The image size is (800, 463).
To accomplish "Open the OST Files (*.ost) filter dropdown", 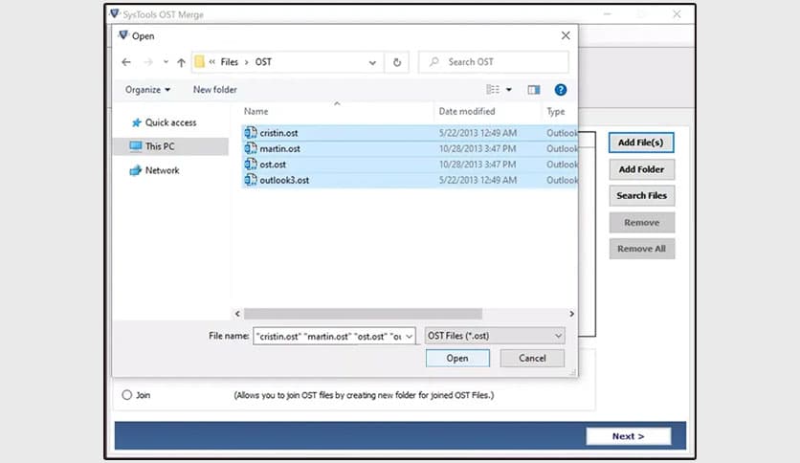I will click(x=495, y=336).
